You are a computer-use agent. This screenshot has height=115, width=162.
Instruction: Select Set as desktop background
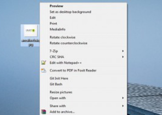(x=70, y=12)
